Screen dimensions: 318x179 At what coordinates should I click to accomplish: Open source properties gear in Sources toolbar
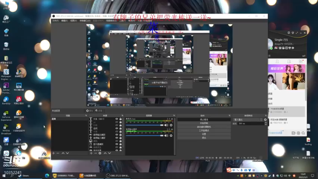[100, 153]
